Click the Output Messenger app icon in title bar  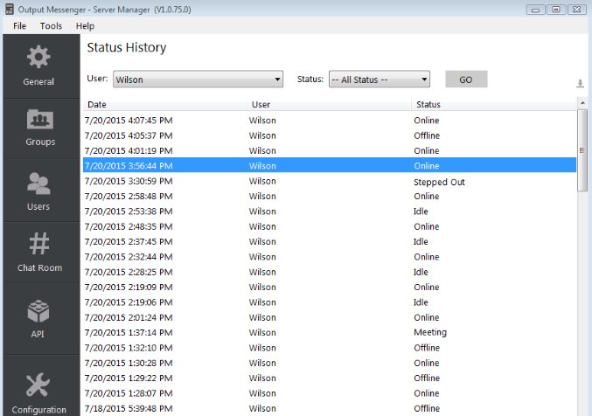[10, 10]
